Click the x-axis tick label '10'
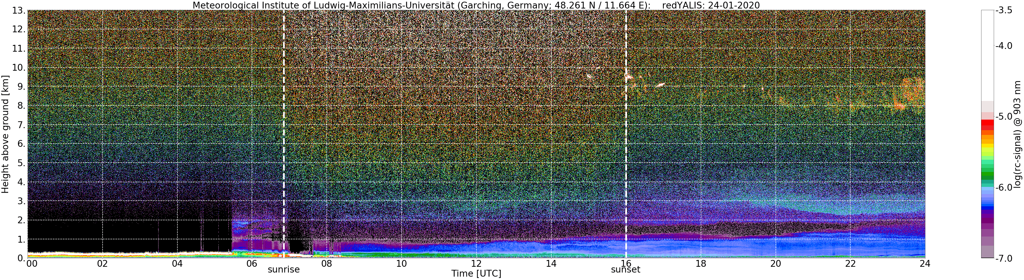The height and width of the screenshot is (280, 1024). (x=401, y=264)
